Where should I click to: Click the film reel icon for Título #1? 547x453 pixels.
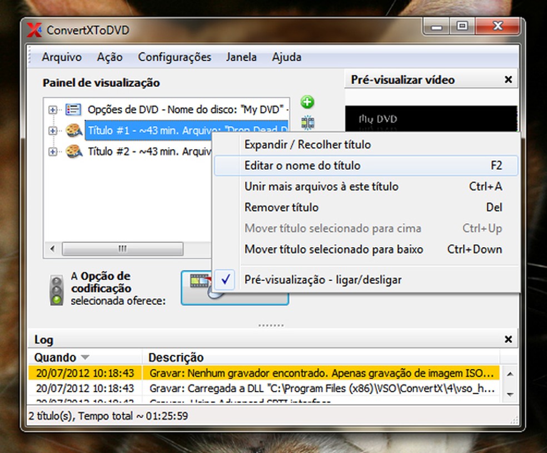point(74,131)
